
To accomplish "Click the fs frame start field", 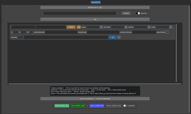I will coord(16,32).
